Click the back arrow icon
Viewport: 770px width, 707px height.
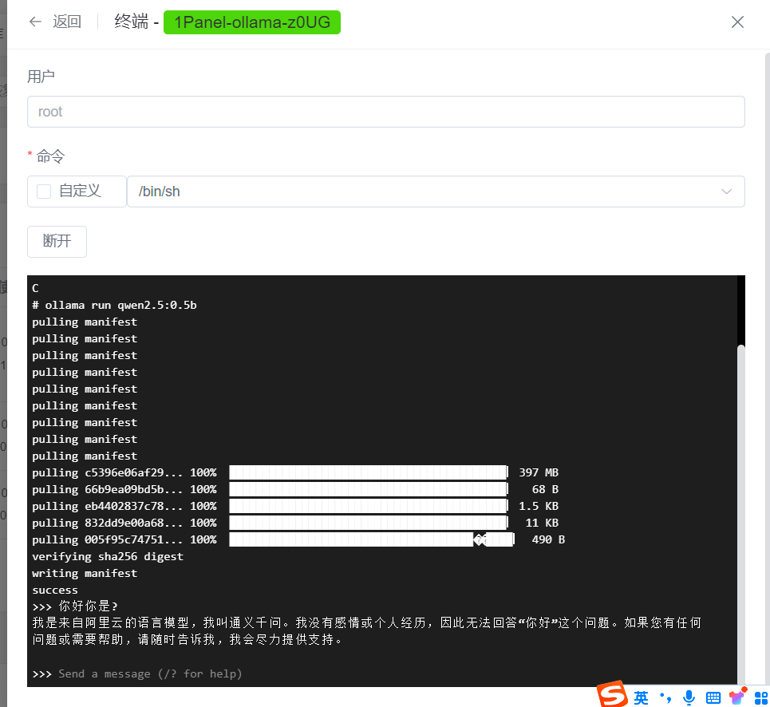point(35,22)
